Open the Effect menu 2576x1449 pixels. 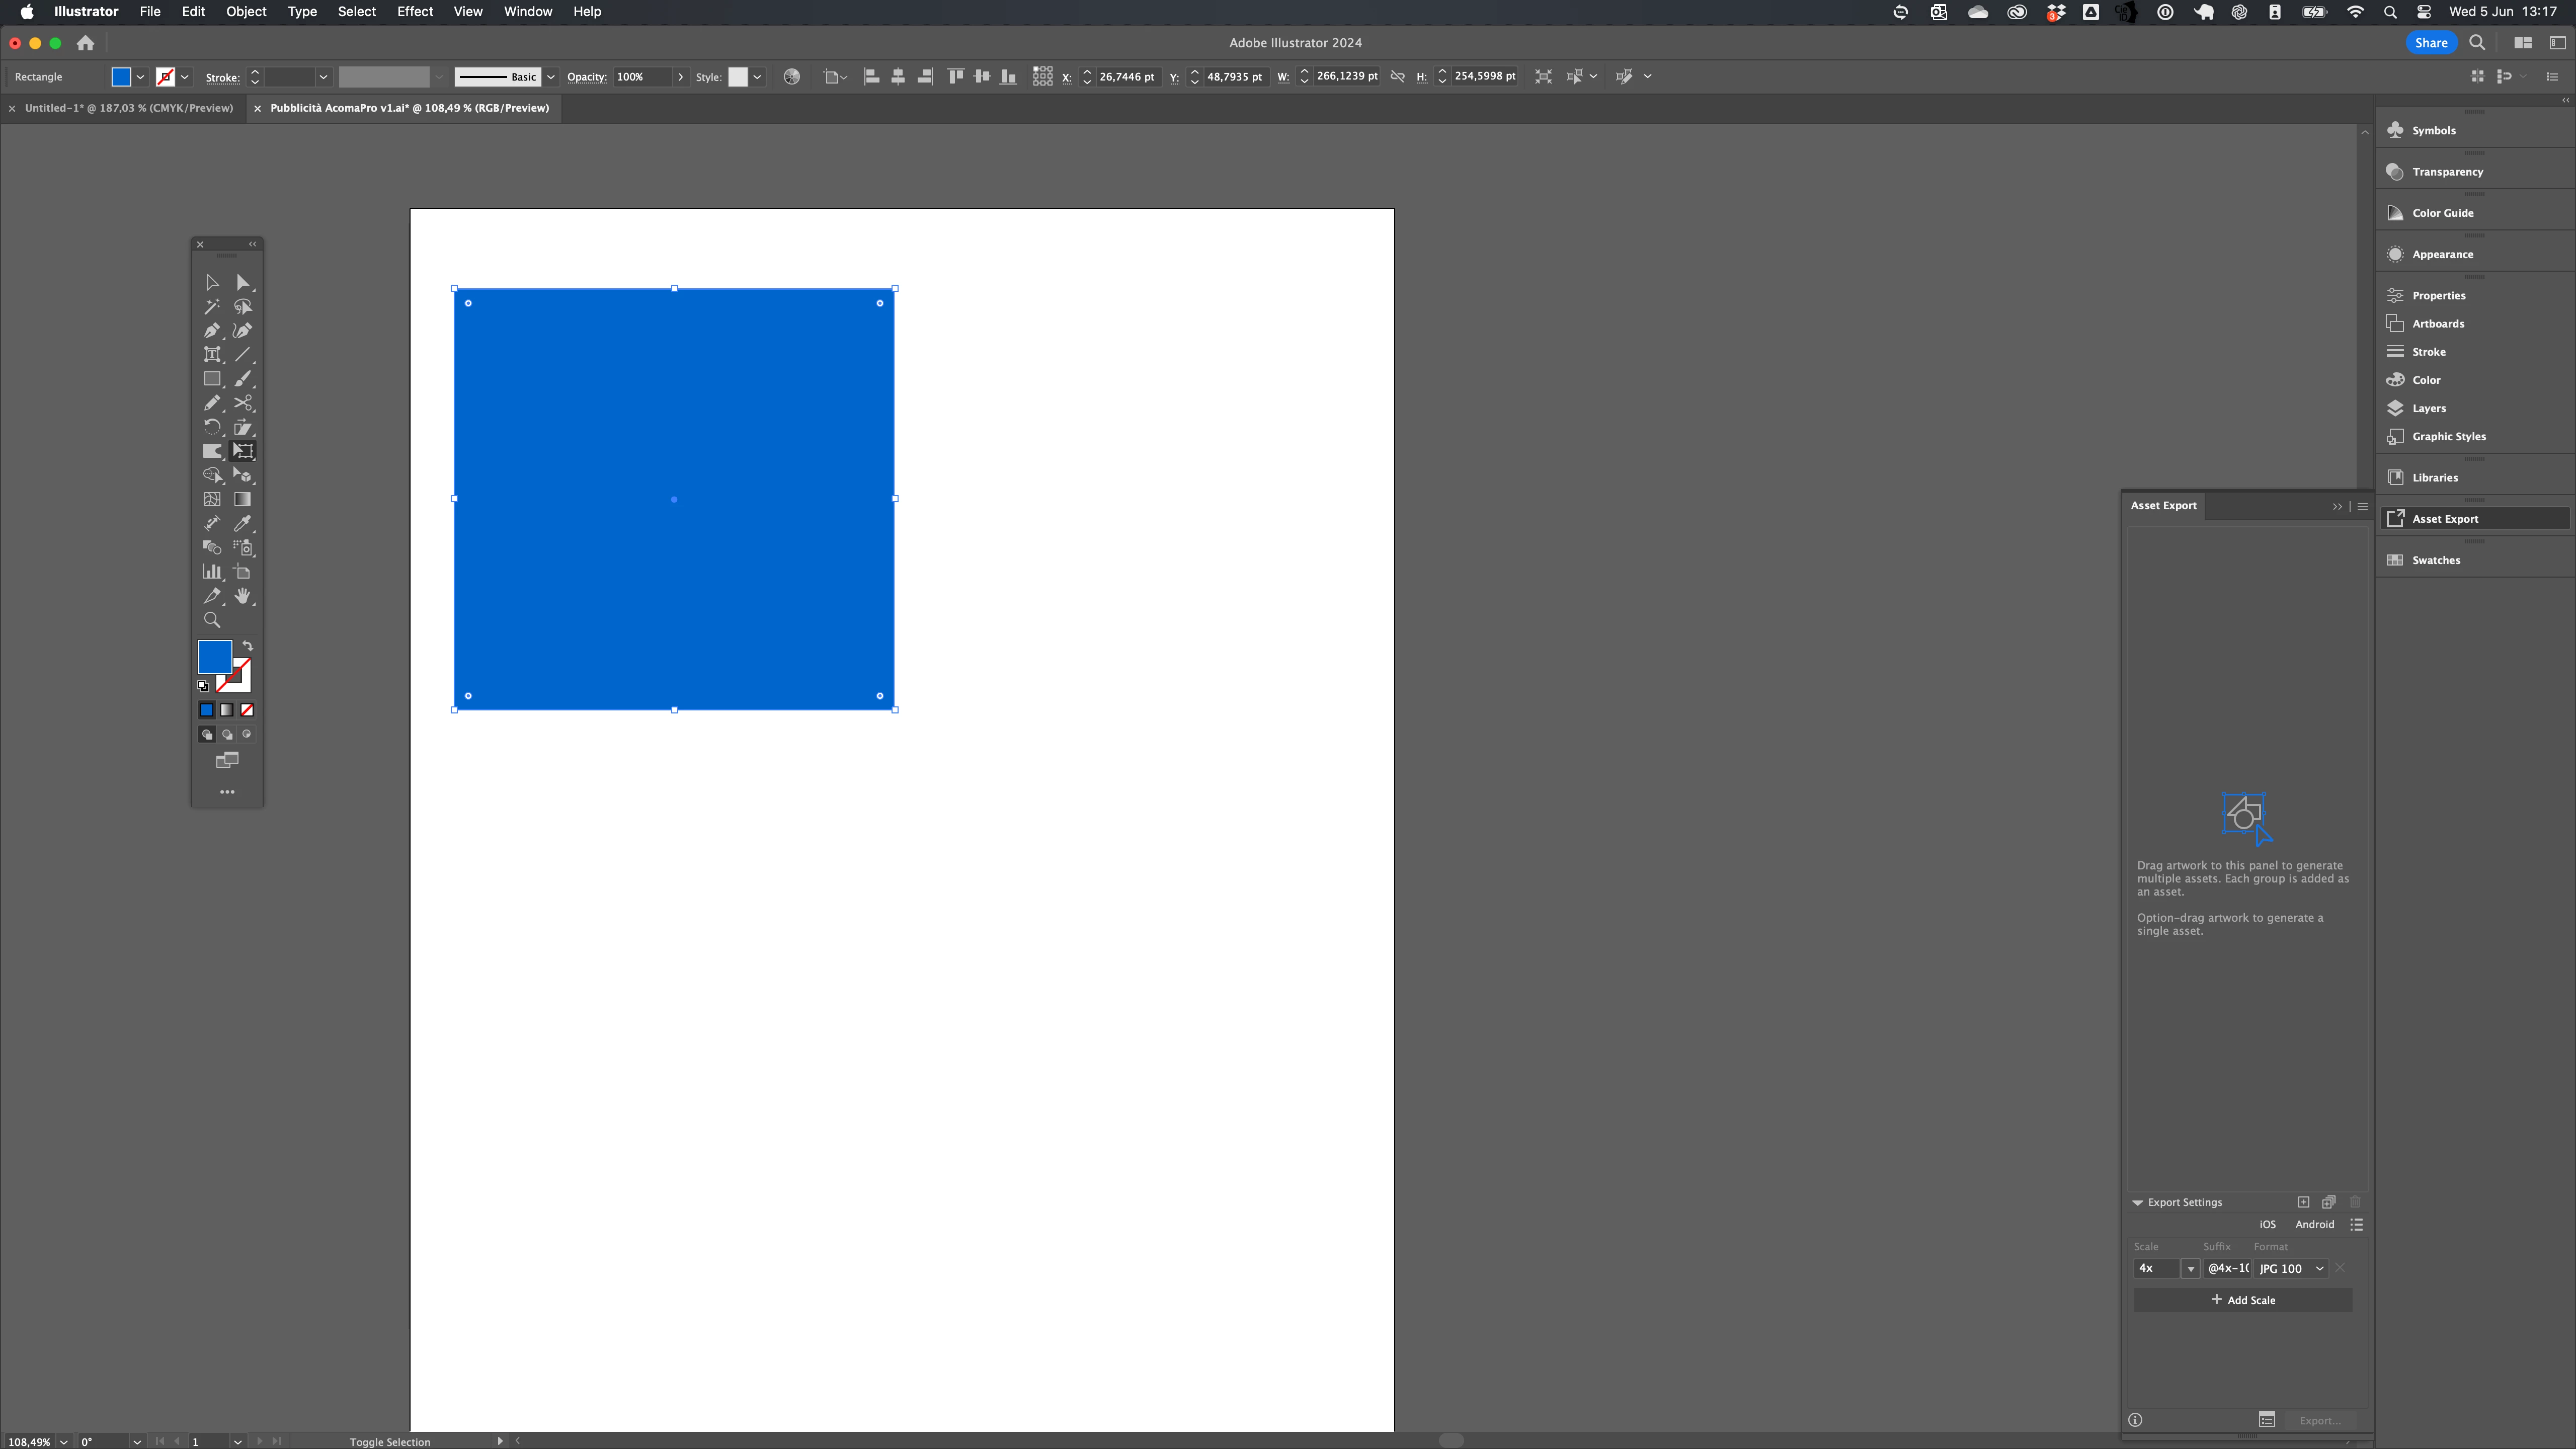pos(414,12)
